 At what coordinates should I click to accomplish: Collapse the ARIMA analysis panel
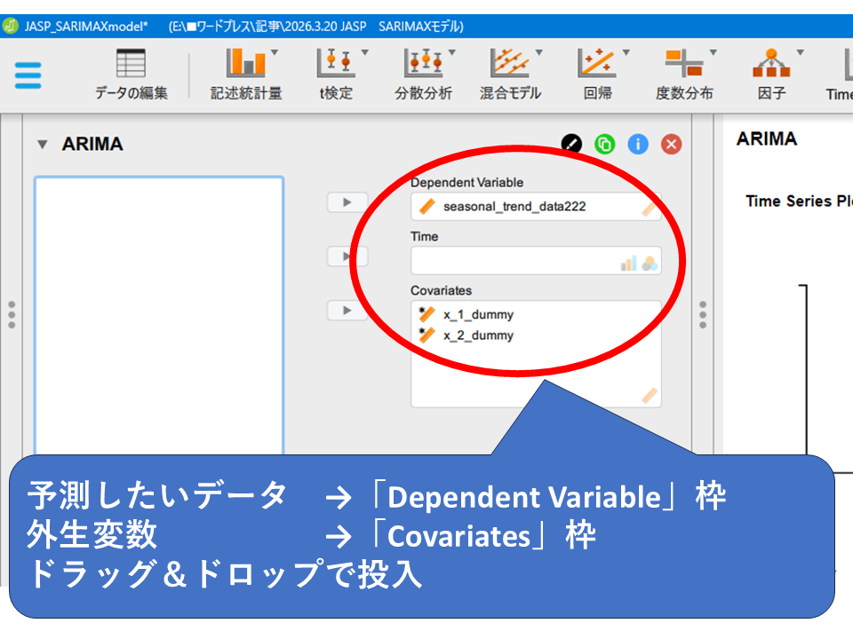coord(43,145)
